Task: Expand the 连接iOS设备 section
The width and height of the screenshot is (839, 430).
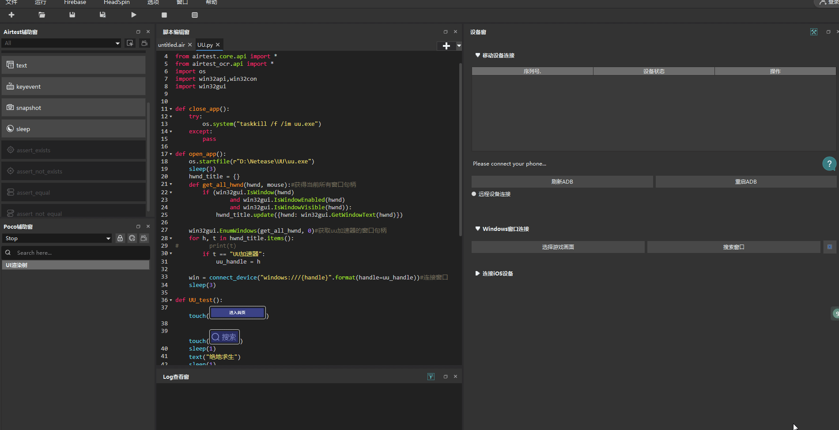Action: pos(477,273)
